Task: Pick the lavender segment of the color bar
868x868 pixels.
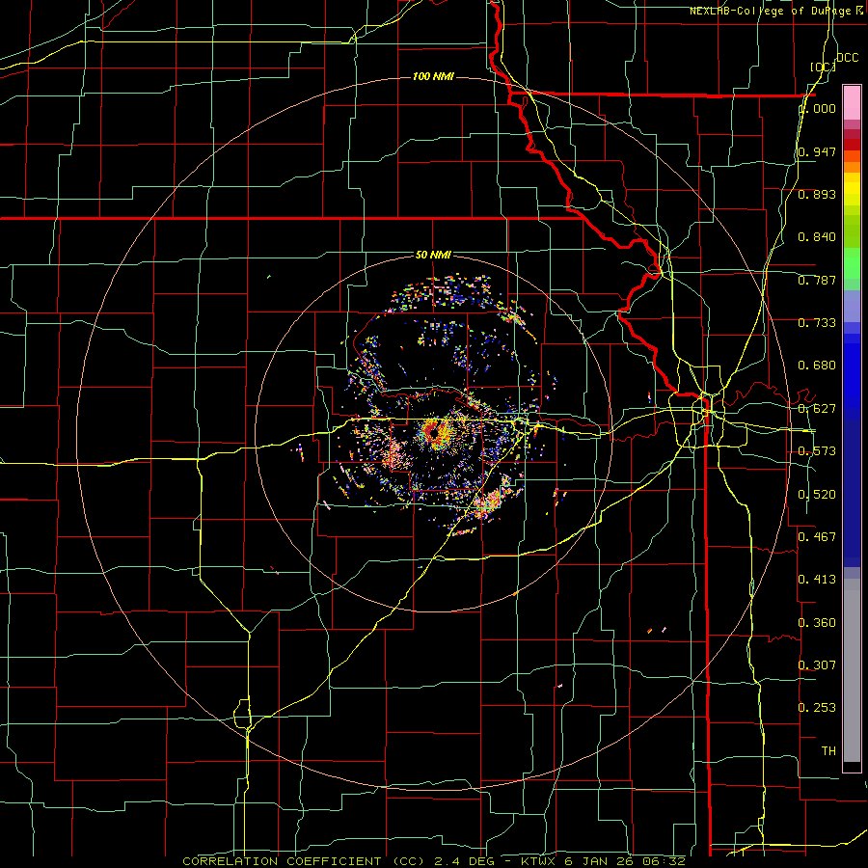Action: [852, 306]
